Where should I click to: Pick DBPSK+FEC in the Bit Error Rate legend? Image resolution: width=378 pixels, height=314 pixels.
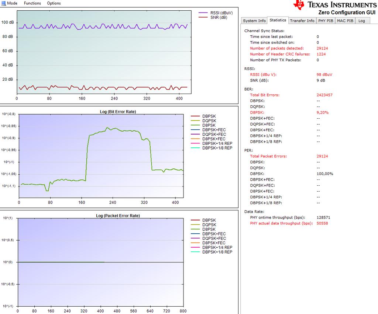(x=208, y=130)
